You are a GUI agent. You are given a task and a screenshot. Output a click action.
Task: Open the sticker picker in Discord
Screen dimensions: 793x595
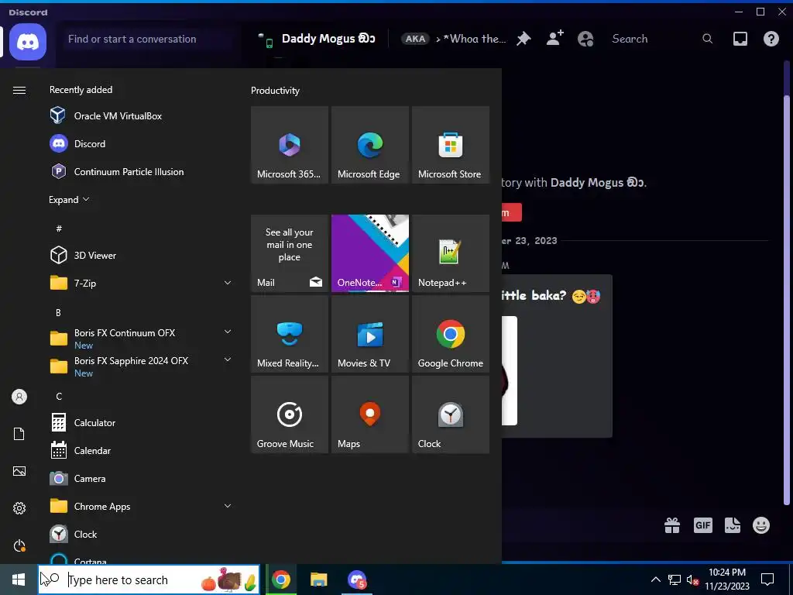pos(733,525)
